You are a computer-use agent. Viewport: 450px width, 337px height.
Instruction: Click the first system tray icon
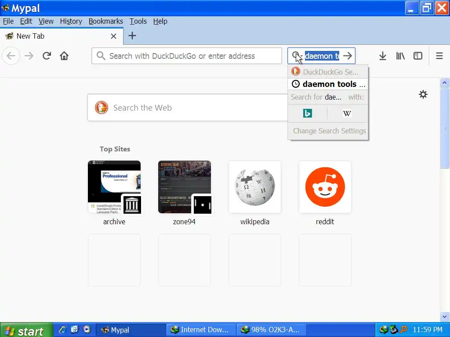pos(384,330)
